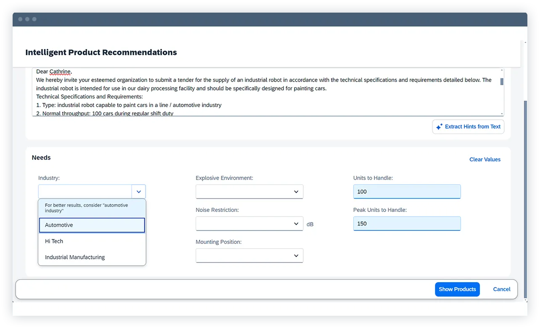This screenshot has height=328, width=540.
Task: Open the Noise Restriction dropdown arrow
Action: [296, 223]
